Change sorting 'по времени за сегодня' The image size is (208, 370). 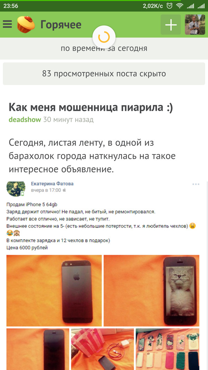coord(104,49)
